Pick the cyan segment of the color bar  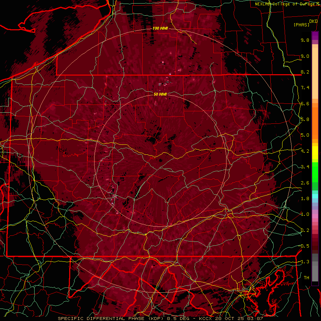coord(315,196)
